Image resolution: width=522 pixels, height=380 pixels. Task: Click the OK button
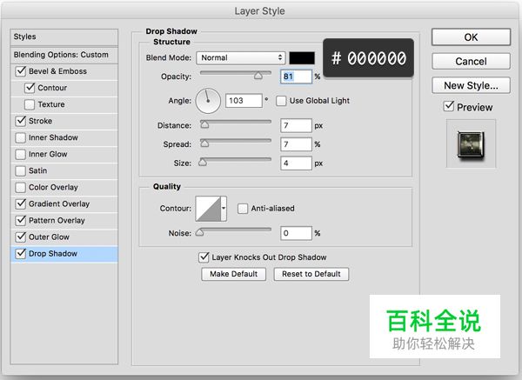(471, 37)
